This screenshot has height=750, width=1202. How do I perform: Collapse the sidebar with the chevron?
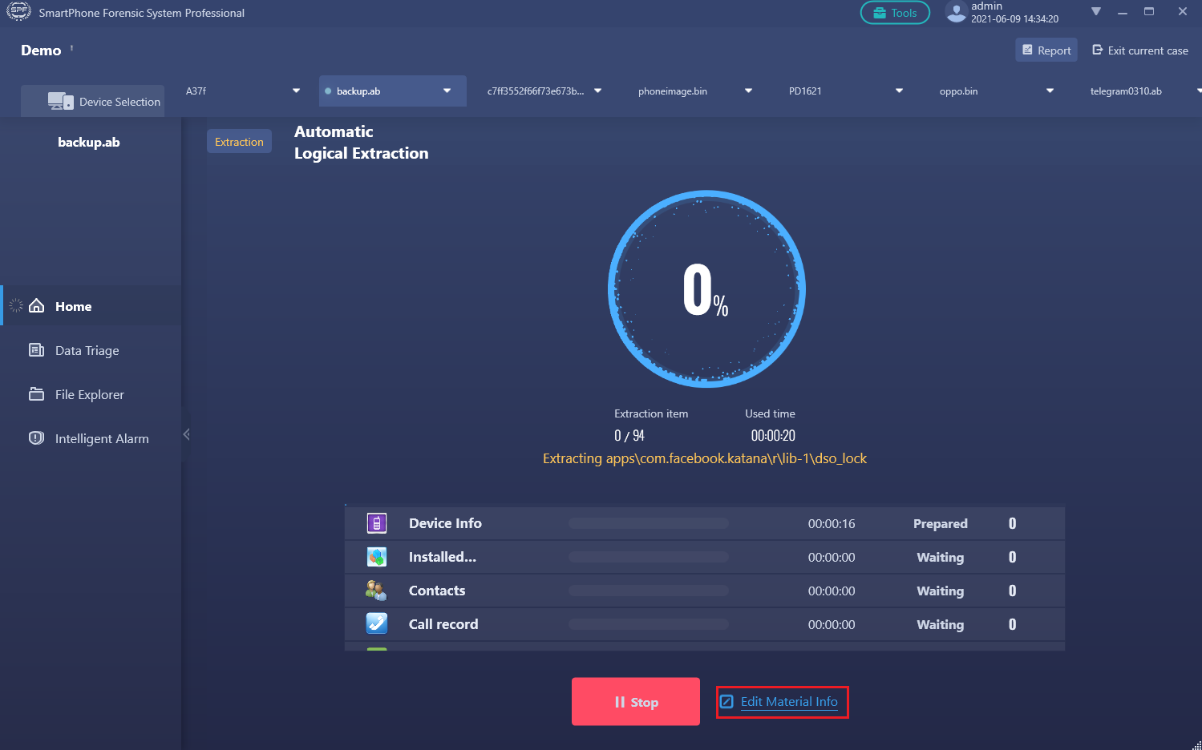(x=186, y=433)
